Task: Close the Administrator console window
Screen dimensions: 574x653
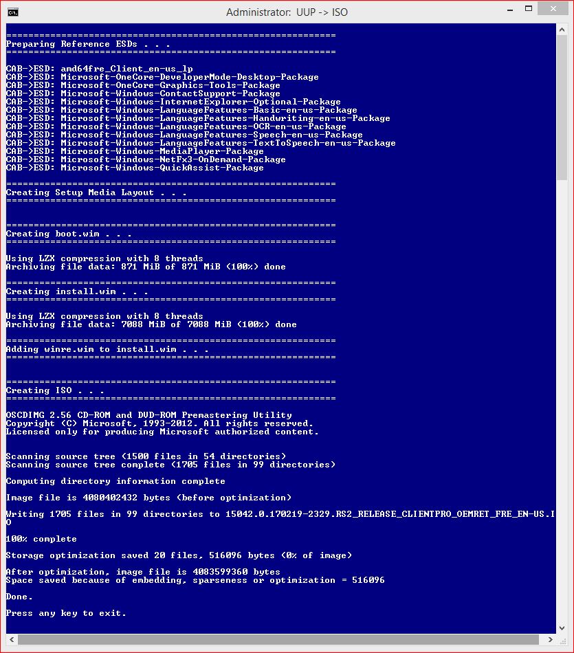Action: (x=553, y=9)
